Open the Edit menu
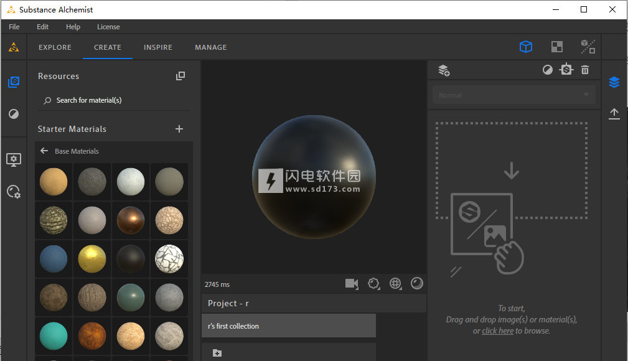Screen dimensions: 628x361 (x=42, y=27)
